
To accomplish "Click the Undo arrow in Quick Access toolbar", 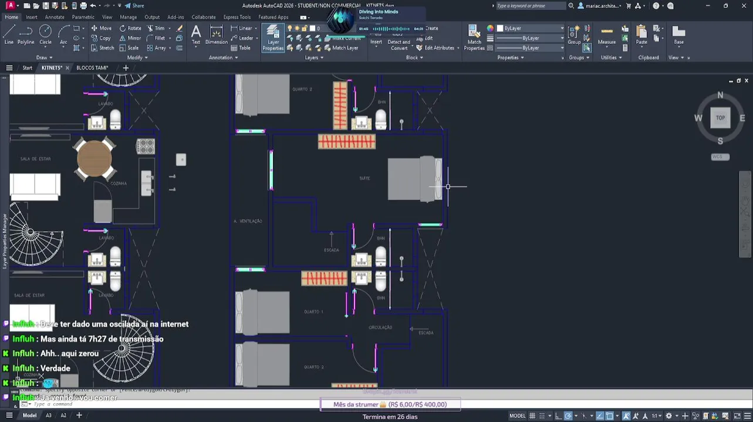I will 93,6.
